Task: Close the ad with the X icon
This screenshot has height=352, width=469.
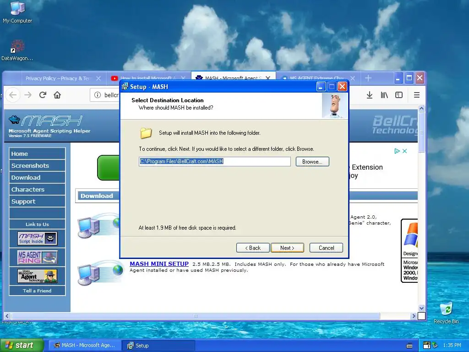Action: (x=405, y=151)
